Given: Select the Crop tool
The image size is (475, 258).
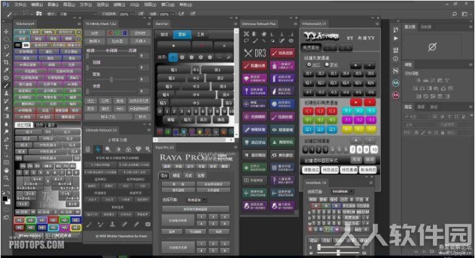Looking at the screenshot, I should pos(6,63).
